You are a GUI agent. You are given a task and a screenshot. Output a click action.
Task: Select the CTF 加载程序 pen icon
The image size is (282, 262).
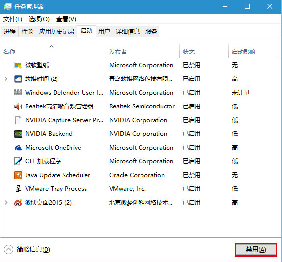(18, 161)
